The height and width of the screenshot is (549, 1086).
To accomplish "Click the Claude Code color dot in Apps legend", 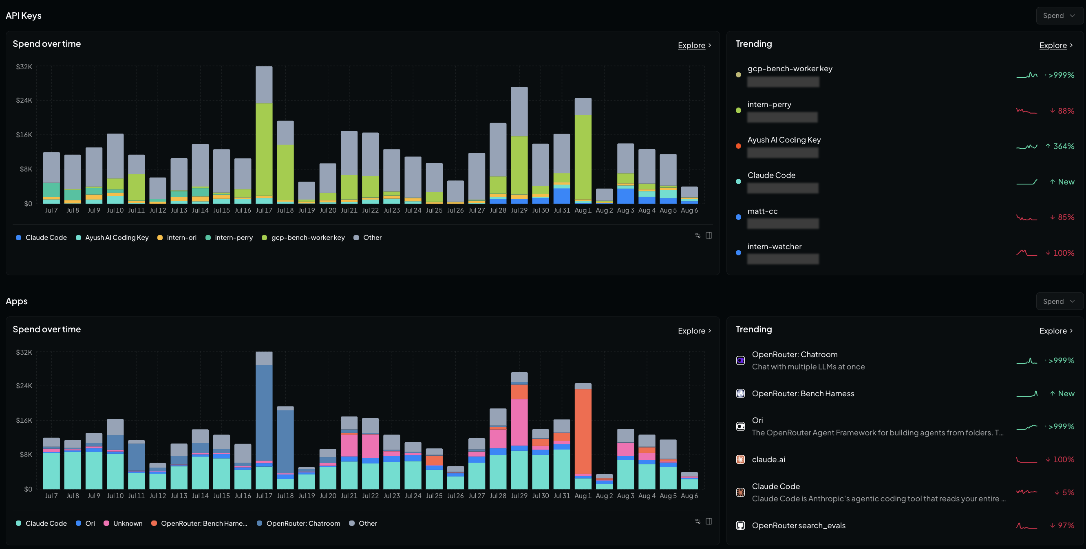I will click(19, 523).
